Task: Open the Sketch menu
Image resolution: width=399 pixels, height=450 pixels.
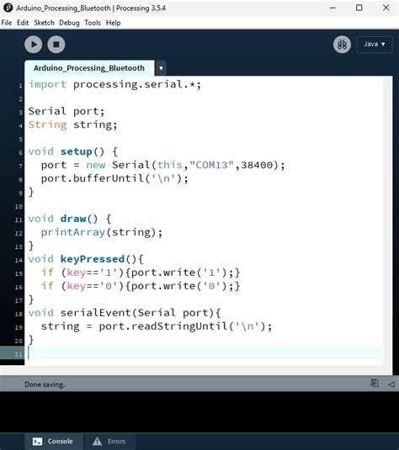Action: [44, 23]
